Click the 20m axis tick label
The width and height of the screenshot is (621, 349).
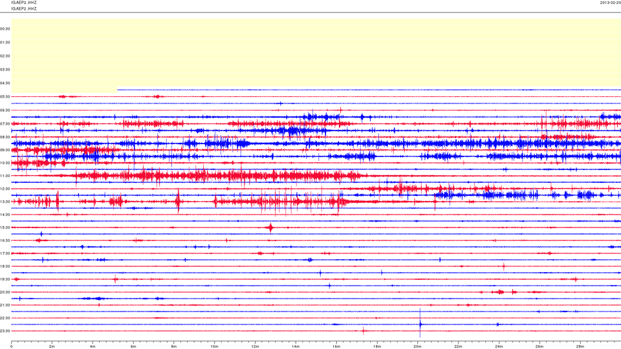417,346
